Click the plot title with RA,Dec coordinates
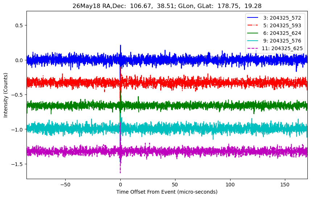The image size is (311, 198). coord(167,6)
